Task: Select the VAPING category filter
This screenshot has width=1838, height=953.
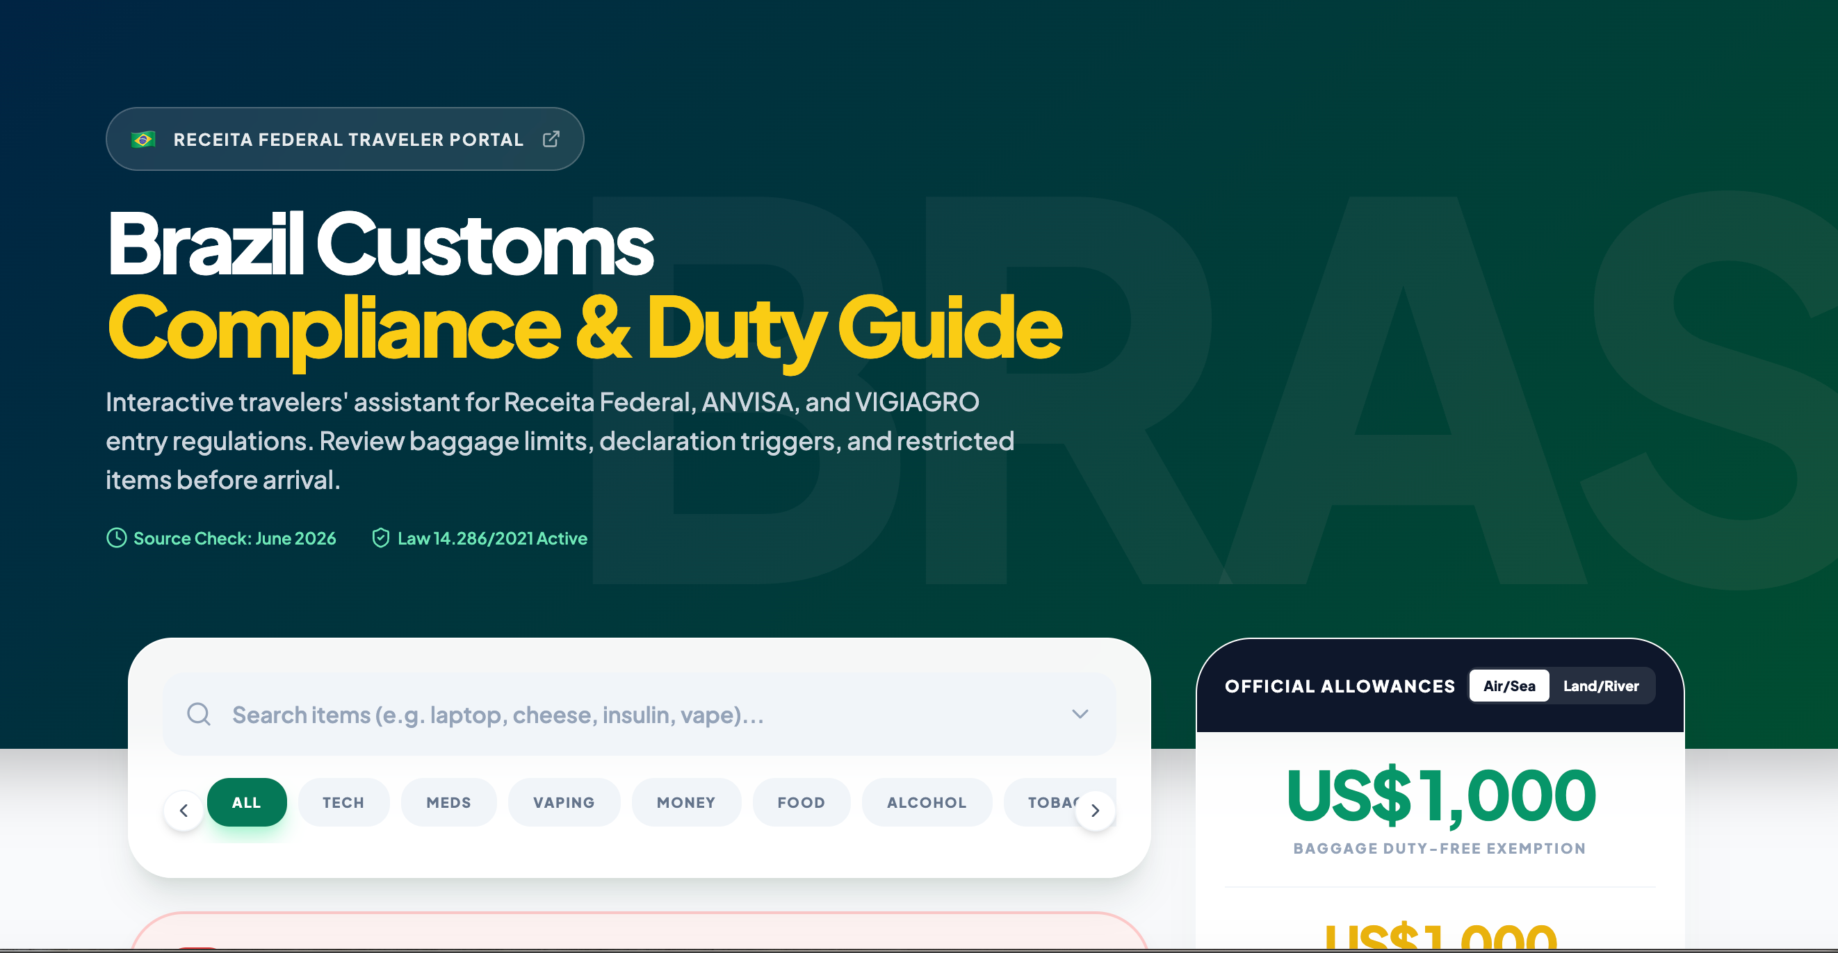Action: pos(564,802)
